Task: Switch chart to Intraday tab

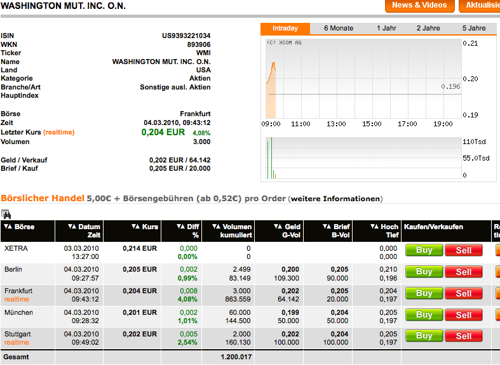Action: [x=285, y=29]
